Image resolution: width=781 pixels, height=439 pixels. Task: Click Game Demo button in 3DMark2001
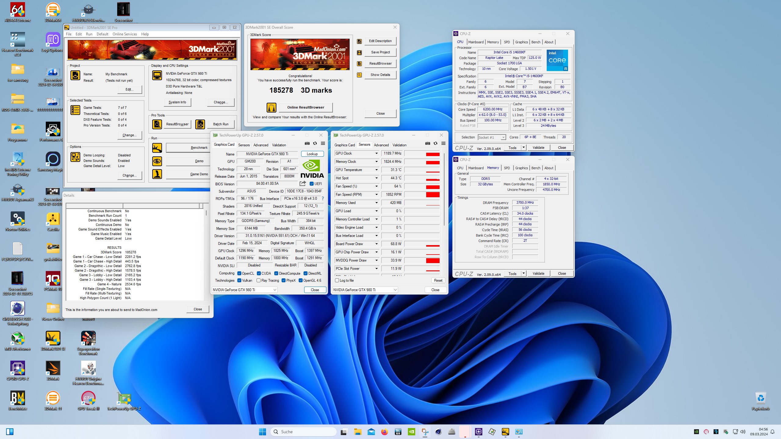[188, 174]
